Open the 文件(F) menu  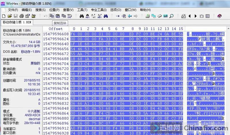(13, 10)
